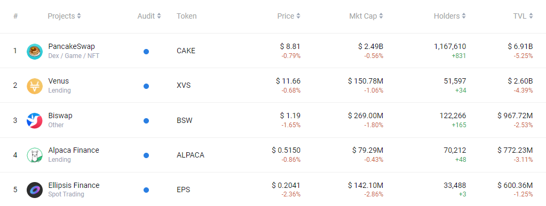The image size is (546, 206).
Task: Sort the list by Holders
Action: coord(450,16)
